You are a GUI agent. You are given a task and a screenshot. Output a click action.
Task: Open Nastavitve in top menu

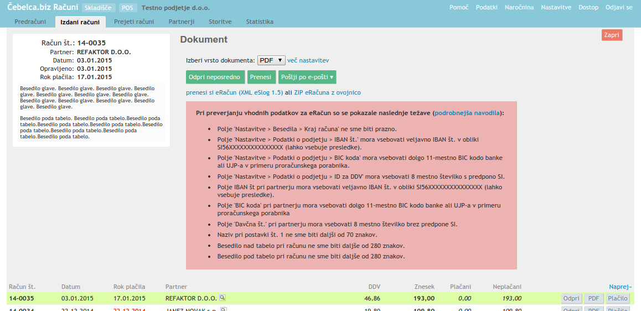(x=556, y=7)
